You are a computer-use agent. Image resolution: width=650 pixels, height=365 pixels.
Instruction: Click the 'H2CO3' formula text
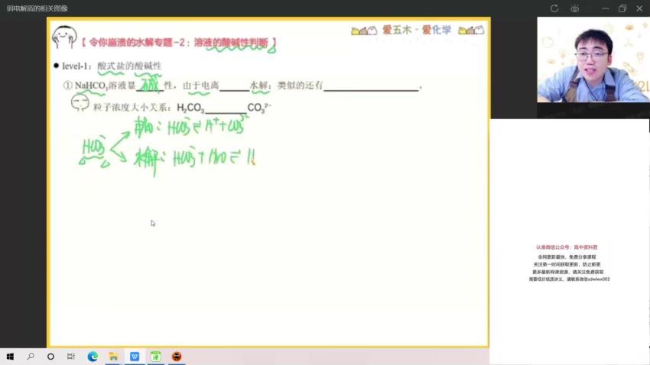tap(190, 108)
